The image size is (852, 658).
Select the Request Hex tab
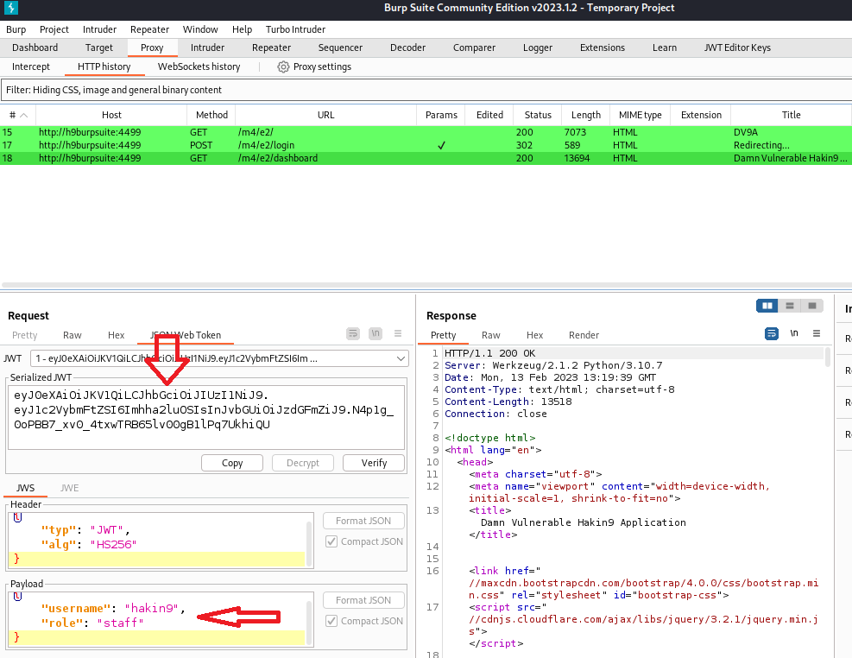click(x=116, y=335)
